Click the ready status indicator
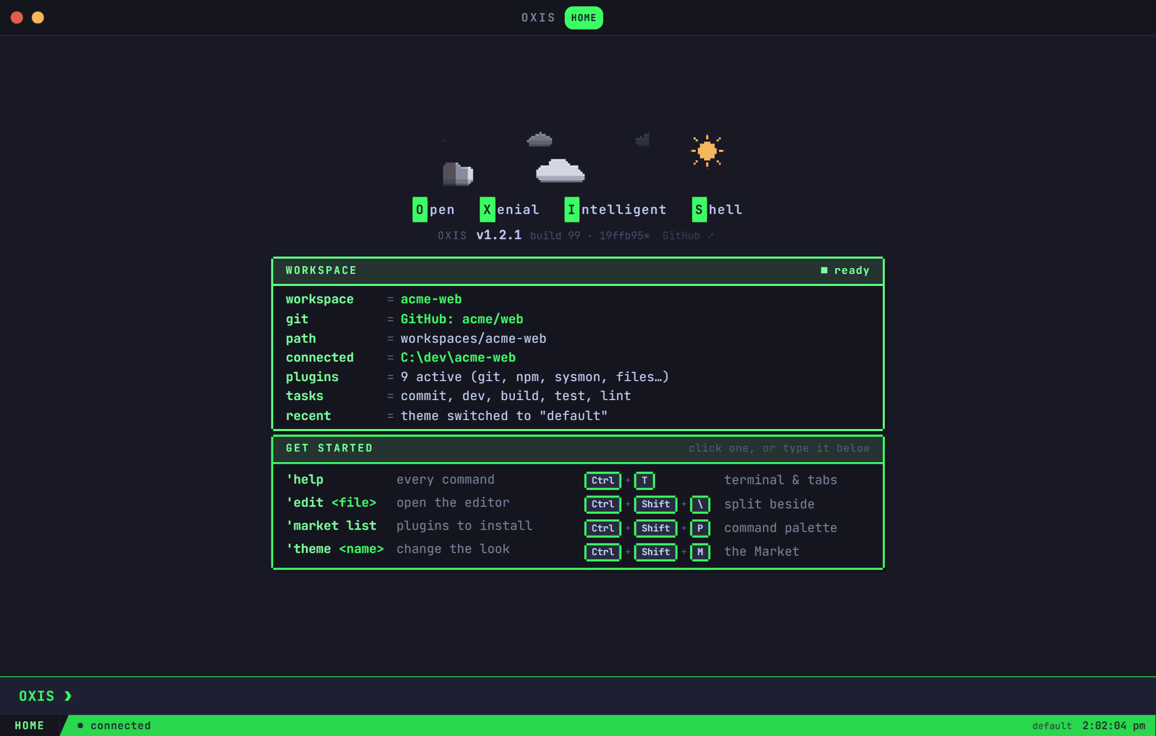The width and height of the screenshot is (1156, 736). 845,270
